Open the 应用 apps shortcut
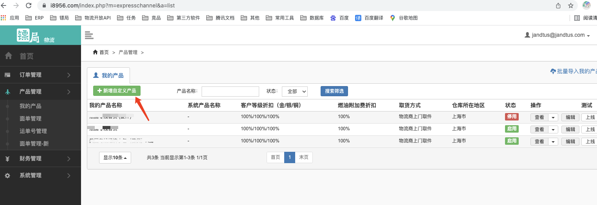This screenshot has height=205, width=597. [10, 18]
